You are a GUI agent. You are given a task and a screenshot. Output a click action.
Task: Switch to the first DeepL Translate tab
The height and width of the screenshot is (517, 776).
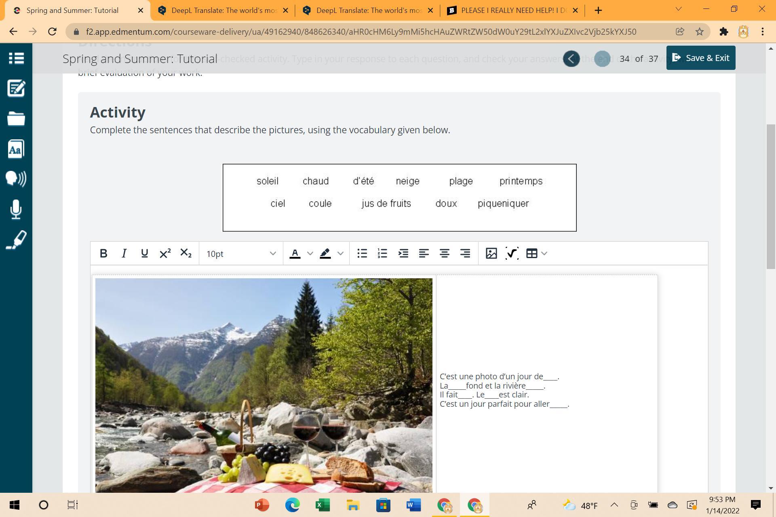223,11
